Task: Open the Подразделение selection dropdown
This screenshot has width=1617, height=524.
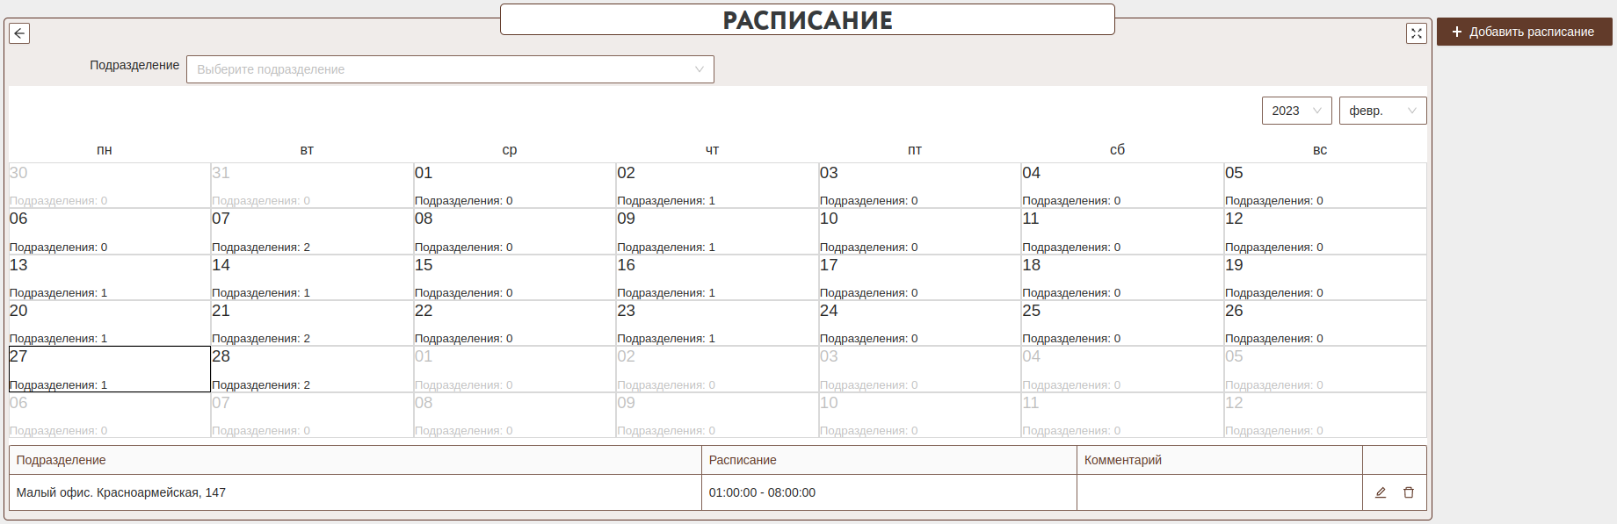Action: (450, 69)
